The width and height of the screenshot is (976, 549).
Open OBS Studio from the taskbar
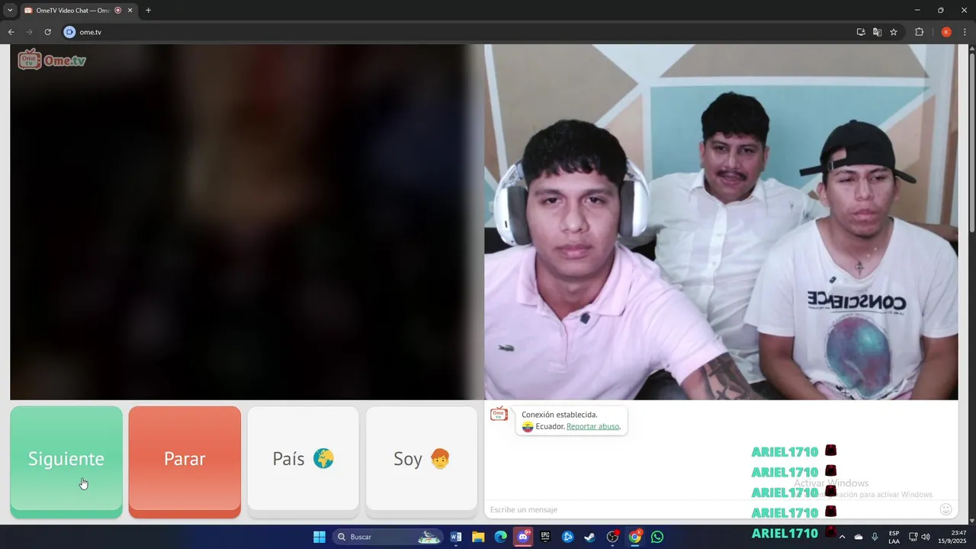click(612, 537)
